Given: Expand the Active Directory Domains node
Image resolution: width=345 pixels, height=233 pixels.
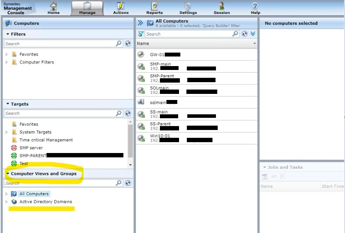Looking at the screenshot, I should pos(7,202).
